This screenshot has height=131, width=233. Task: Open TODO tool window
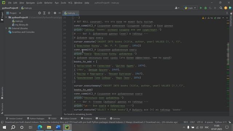[x=52, y=119]
